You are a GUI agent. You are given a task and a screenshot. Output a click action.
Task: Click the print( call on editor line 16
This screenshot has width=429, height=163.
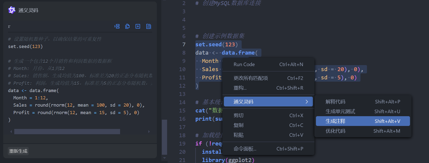pyautogui.click(x=205, y=119)
